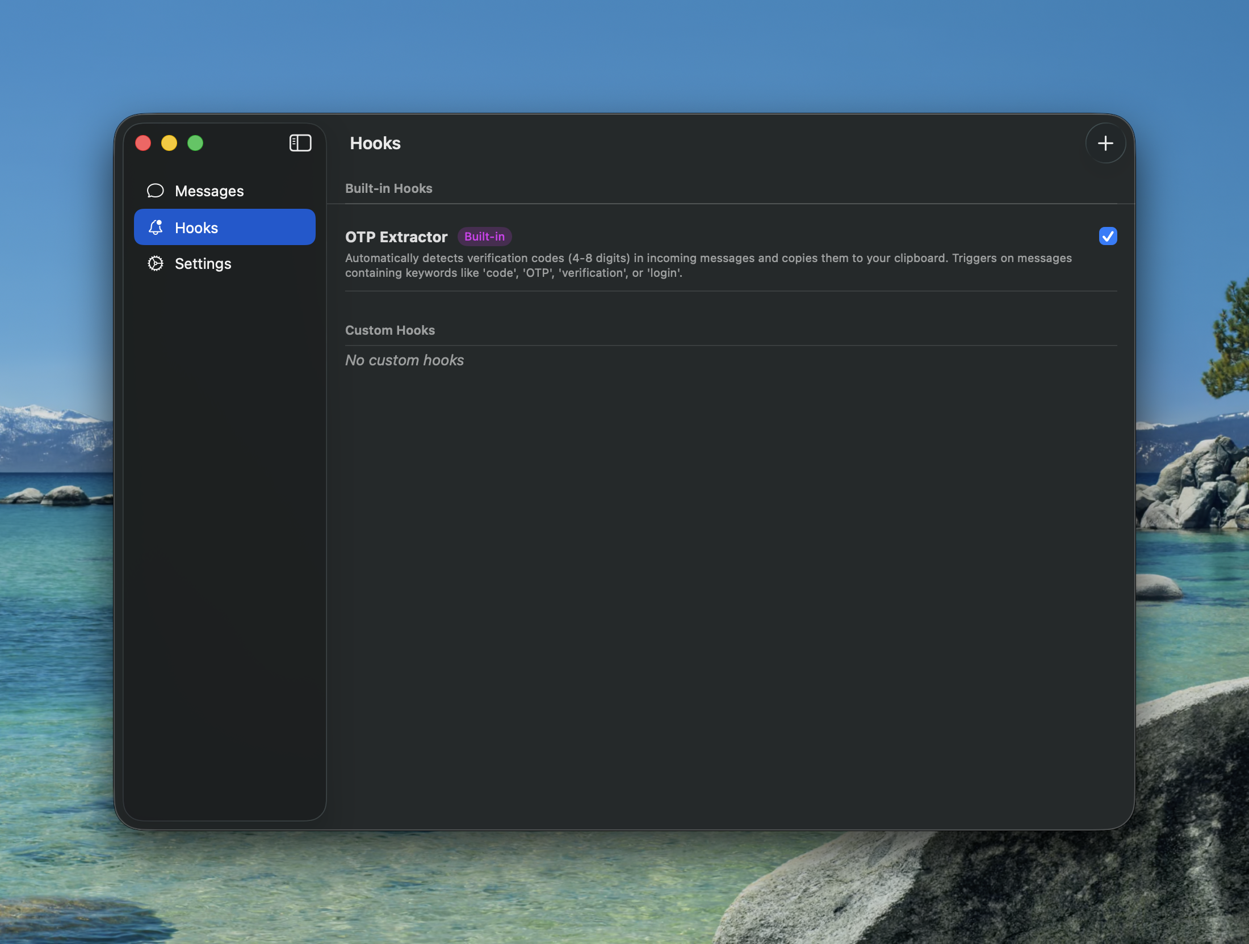The height and width of the screenshot is (944, 1249).
Task: Click the blue checkmark toggle for OTP Extractor
Action: 1108,236
